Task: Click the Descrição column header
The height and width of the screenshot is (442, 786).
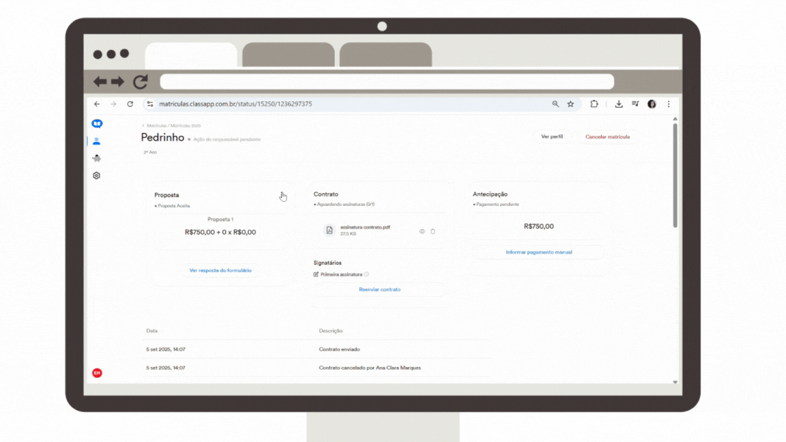Action: (x=331, y=331)
